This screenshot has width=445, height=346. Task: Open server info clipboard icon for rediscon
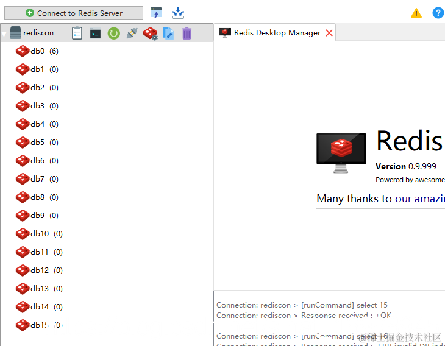77,33
